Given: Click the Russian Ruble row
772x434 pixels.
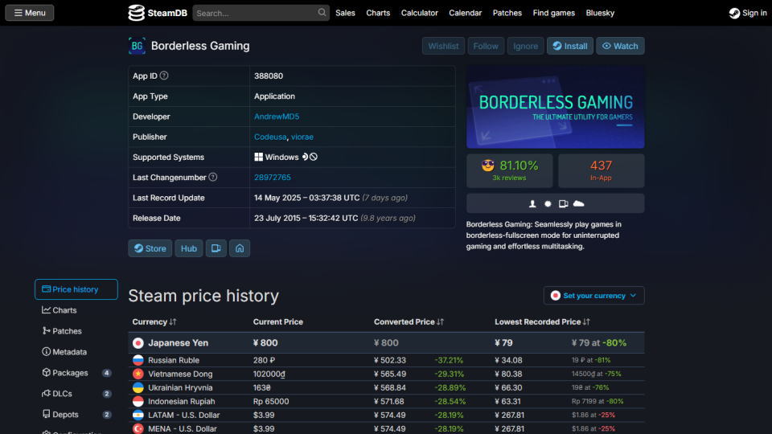Looking at the screenshot, I should click(x=386, y=360).
